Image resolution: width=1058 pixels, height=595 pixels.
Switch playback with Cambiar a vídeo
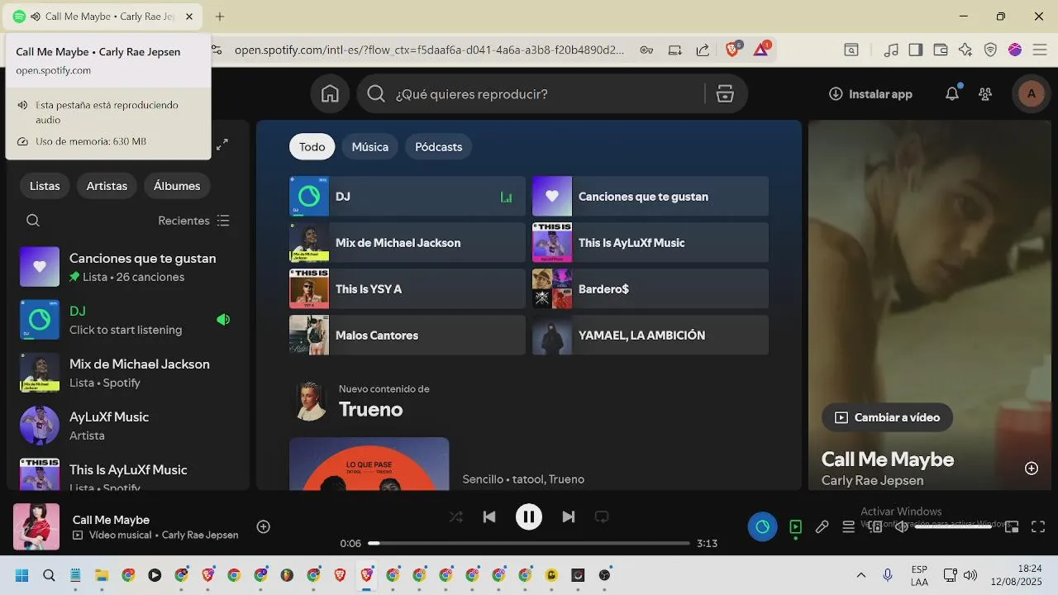[x=888, y=417]
